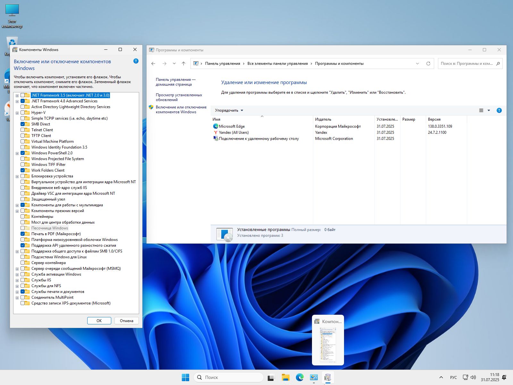Screen dimensions: 513x385
Task: Launch Microsoft Edge from the taskbar
Action: pos(300,377)
